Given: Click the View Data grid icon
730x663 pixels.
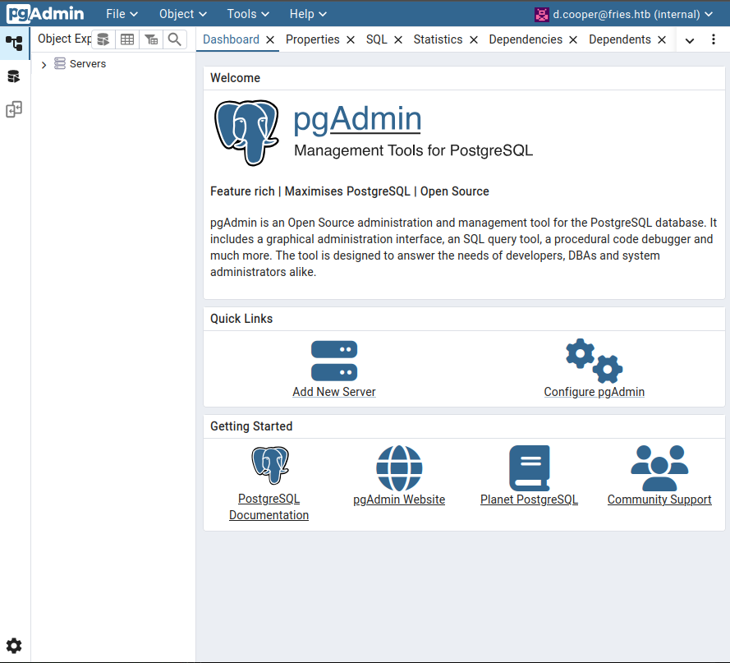Looking at the screenshot, I should click(127, 39).
